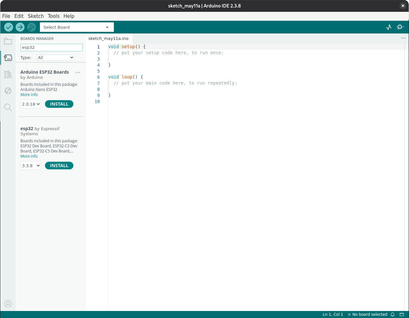Image resolution: width=409 pixels, height=318 pixels.
Task: Open the Serial Monitor icon
Action: tap(400, 27)
